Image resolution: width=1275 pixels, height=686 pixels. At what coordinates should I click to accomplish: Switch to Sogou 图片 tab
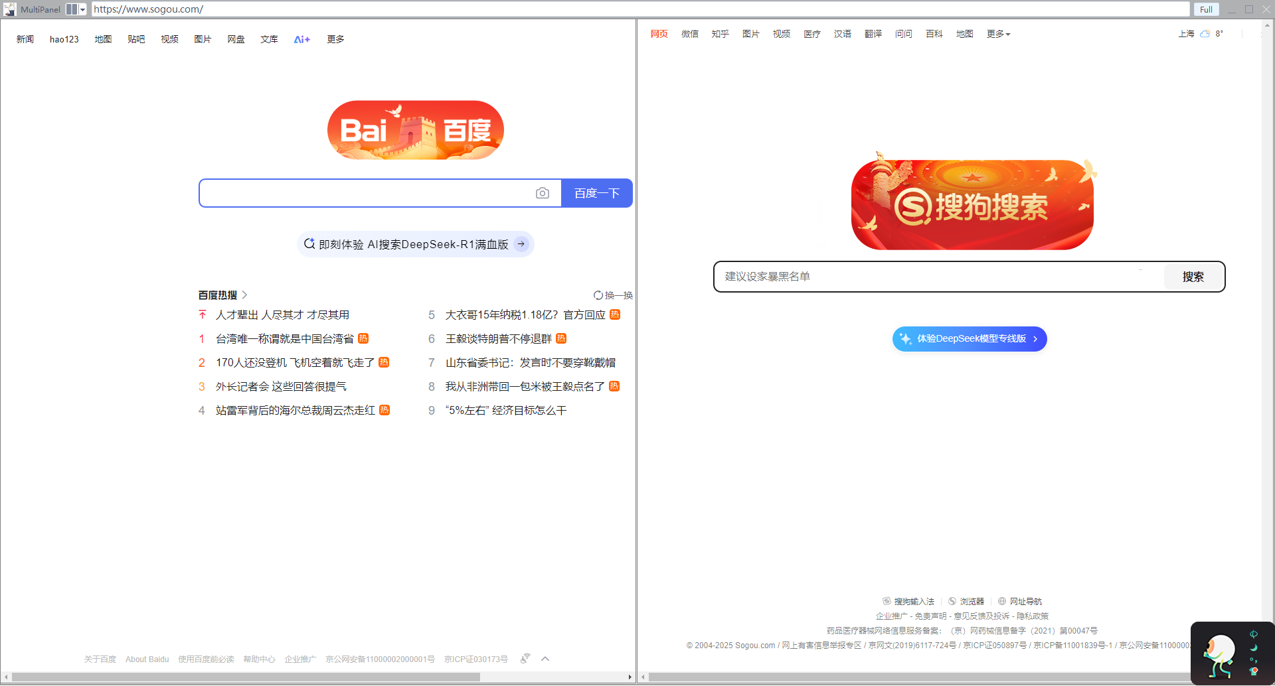751,34
